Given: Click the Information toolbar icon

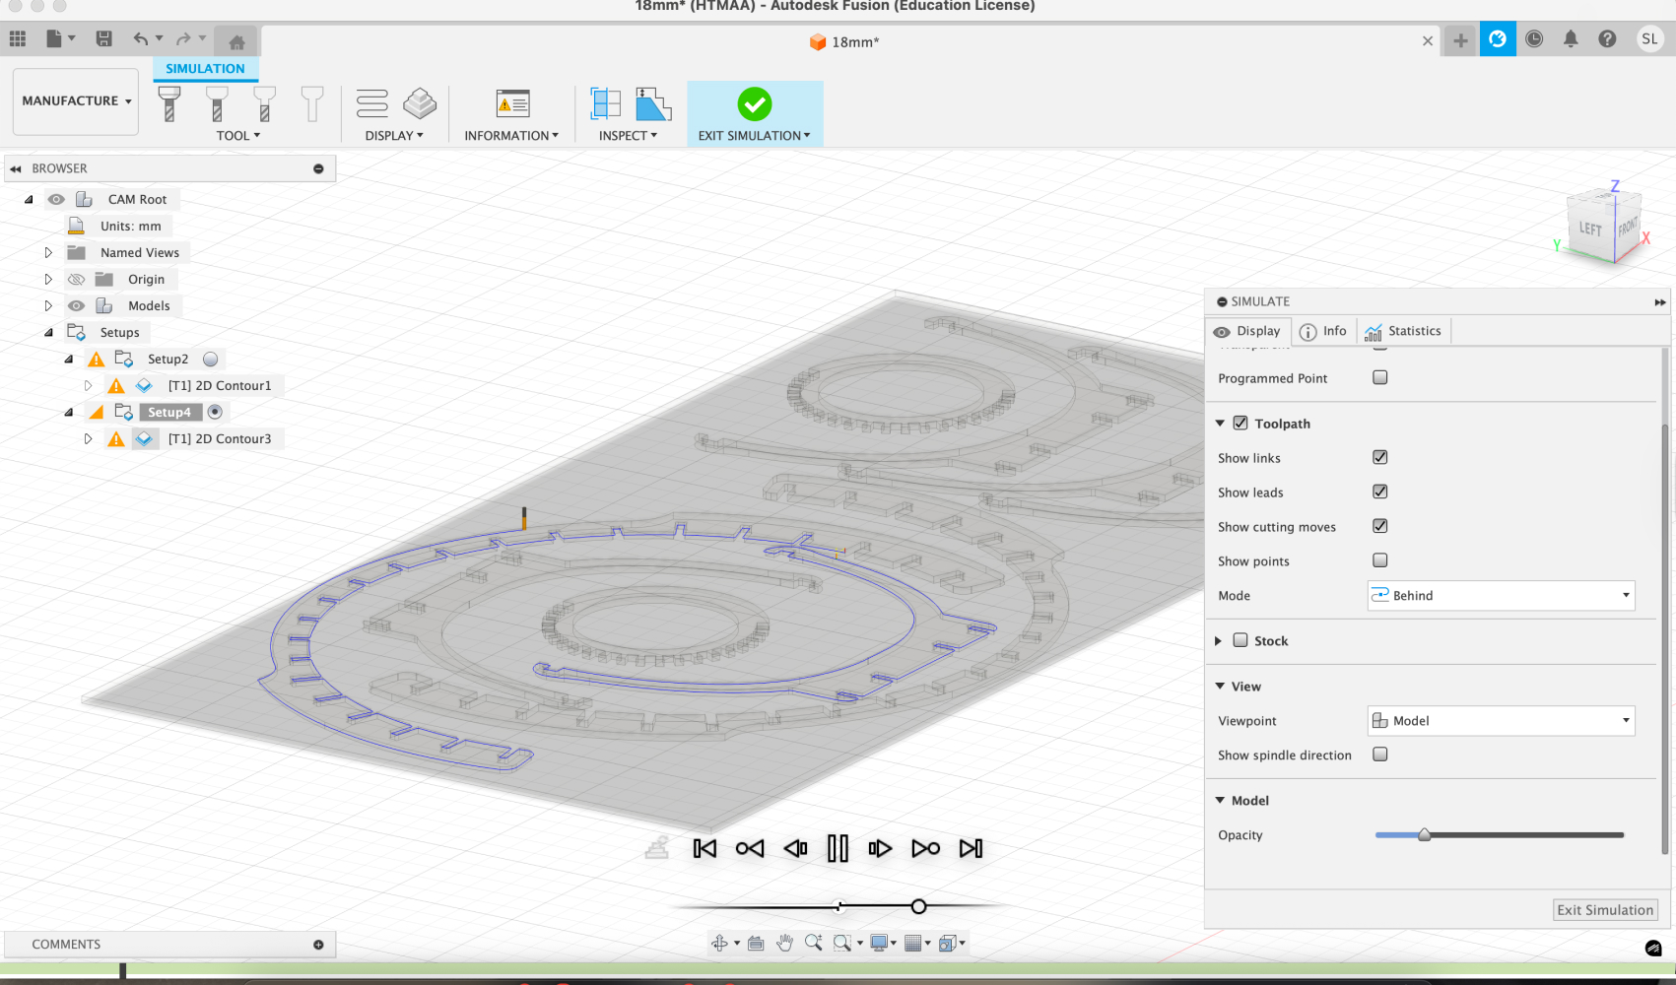Looking at the screenshot, I should click(x=512, y=104).
